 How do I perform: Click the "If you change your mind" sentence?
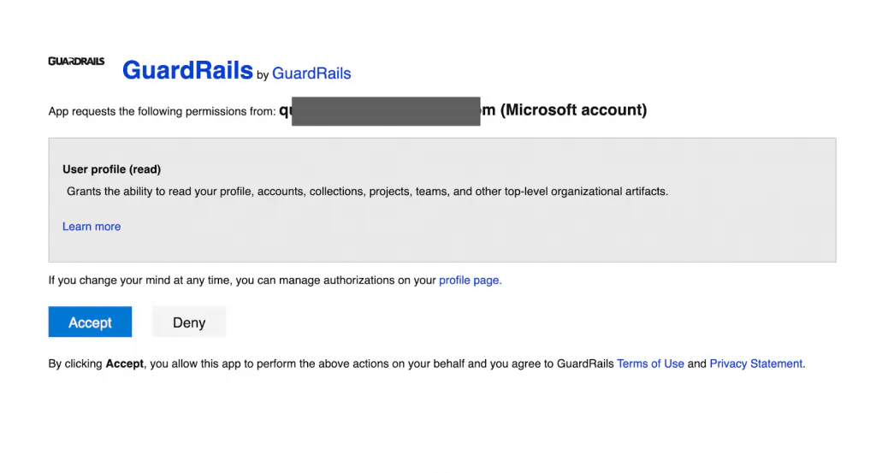click(x=242, y=281)
